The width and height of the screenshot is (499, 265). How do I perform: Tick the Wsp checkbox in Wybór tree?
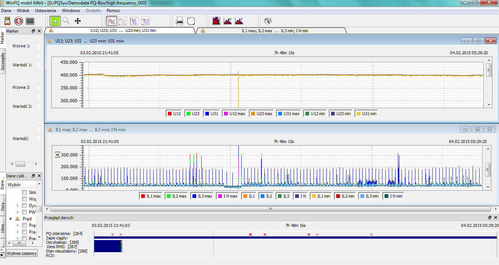point(24,199)
